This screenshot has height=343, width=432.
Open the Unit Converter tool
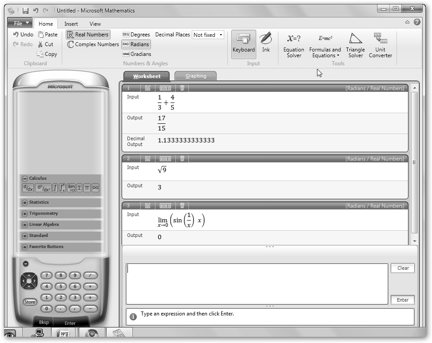380,45
